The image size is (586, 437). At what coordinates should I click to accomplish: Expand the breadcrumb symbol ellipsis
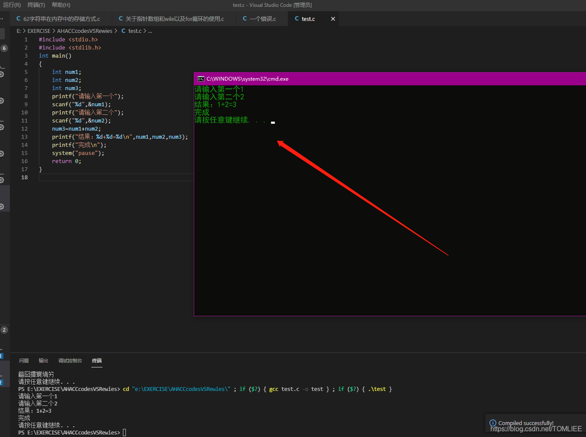[150, 31]
